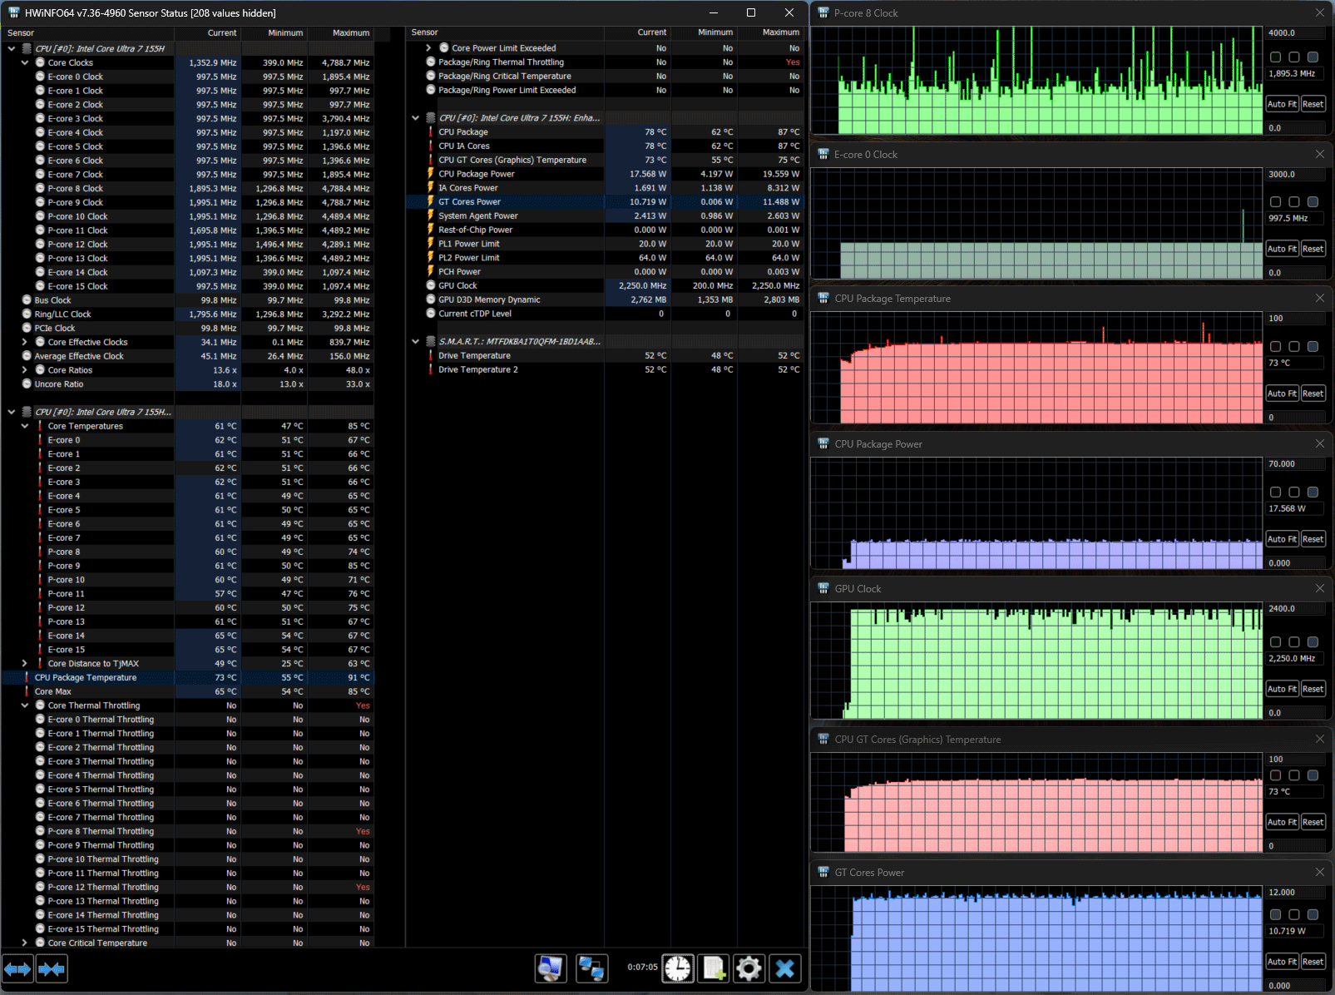Click the clock icon beside the 0:07:05 timer

678,968
